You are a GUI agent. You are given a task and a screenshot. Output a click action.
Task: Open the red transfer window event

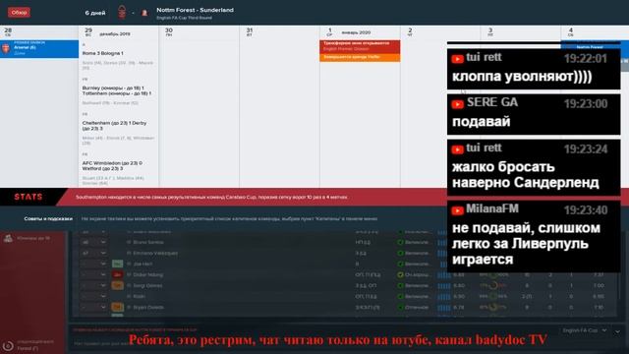click(x=360, y=46)
